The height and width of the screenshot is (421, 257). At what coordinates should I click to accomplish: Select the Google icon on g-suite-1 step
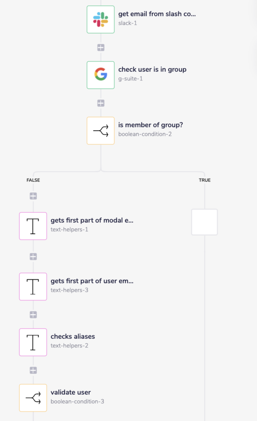pos(101,75)
